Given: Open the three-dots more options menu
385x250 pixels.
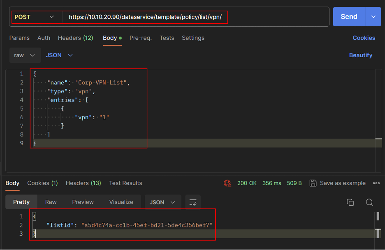Looking at the screenshot, I should (376, 183).
